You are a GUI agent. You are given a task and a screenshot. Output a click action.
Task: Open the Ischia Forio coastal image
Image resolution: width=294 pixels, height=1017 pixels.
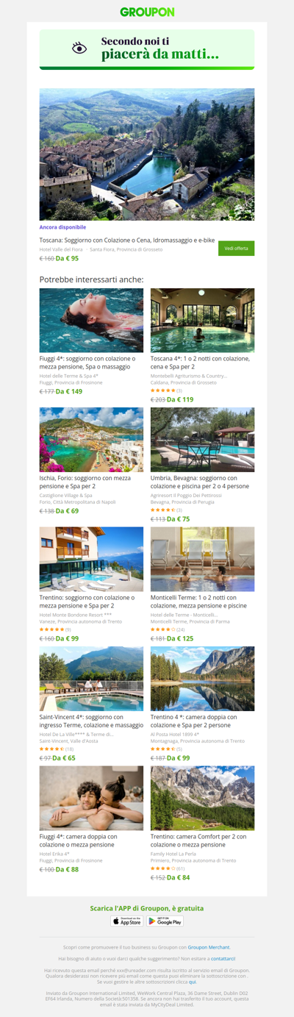coord(91,440)
